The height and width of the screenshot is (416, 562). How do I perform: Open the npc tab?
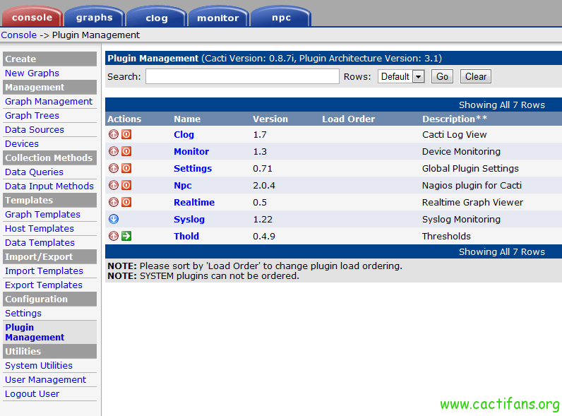click(281, 17)
